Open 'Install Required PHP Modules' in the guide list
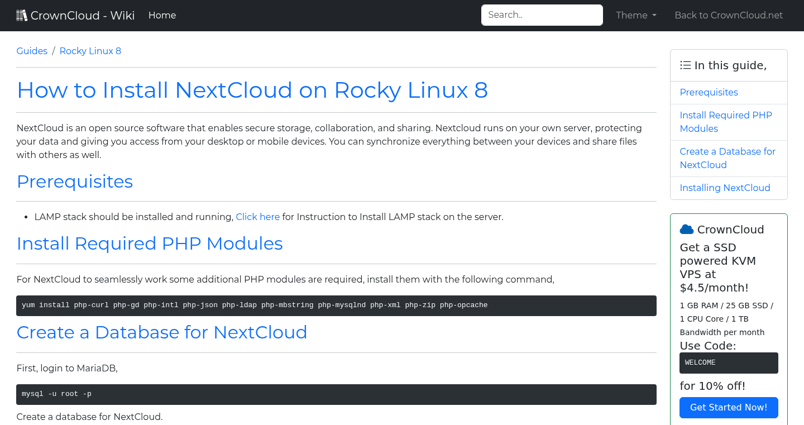This screenshot has height=425, width=804. click(x=726, y=122)
